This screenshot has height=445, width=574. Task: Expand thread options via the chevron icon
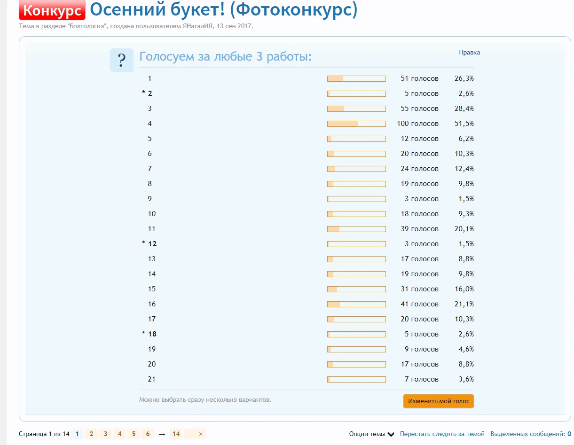pyautogui.click(x=392, y=434)
